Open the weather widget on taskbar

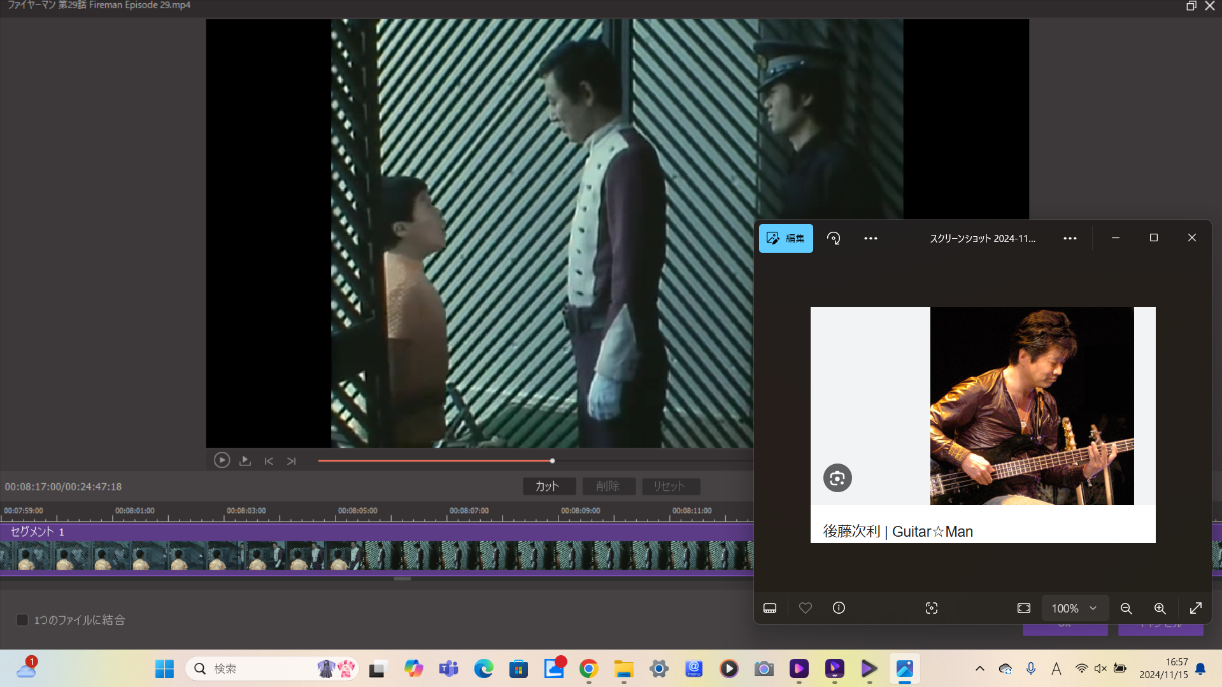(27, 667)
